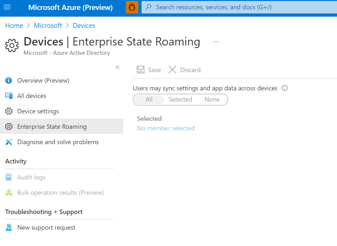Click the Bulk operation results cubes icon
This screenshot has height=246, width=337.
[x=8, y=193]
